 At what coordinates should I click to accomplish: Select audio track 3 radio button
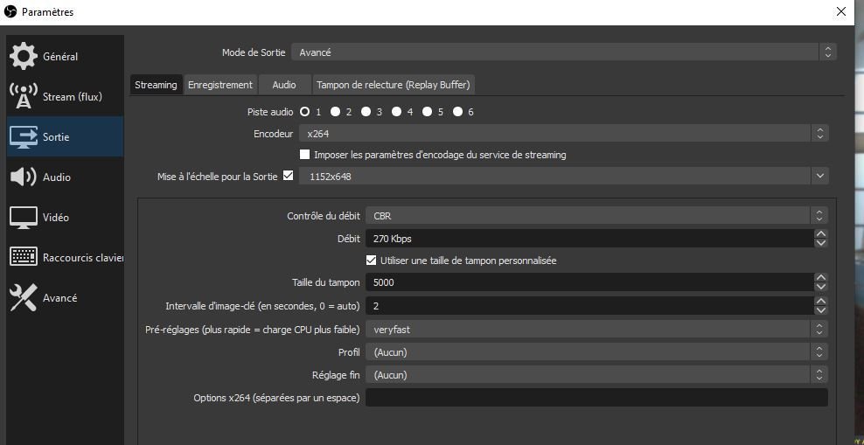tap(366, 112)
